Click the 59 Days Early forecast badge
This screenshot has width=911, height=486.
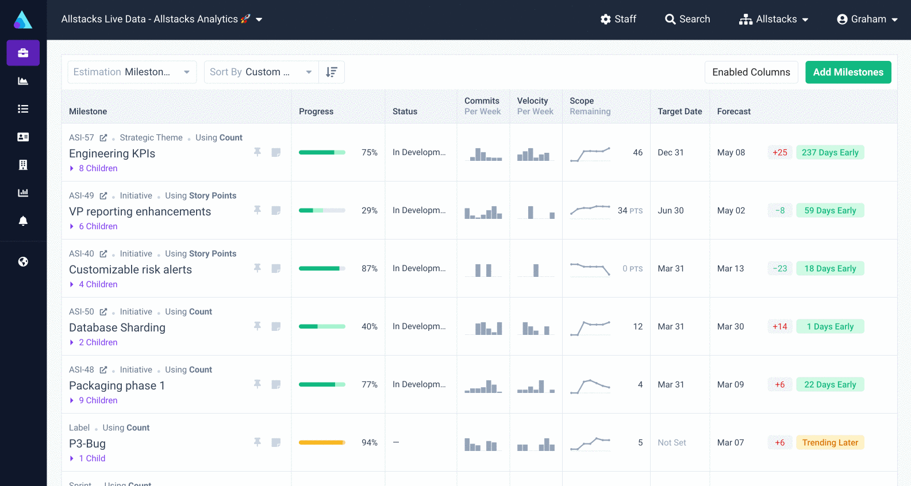click(x=830, y=210)
